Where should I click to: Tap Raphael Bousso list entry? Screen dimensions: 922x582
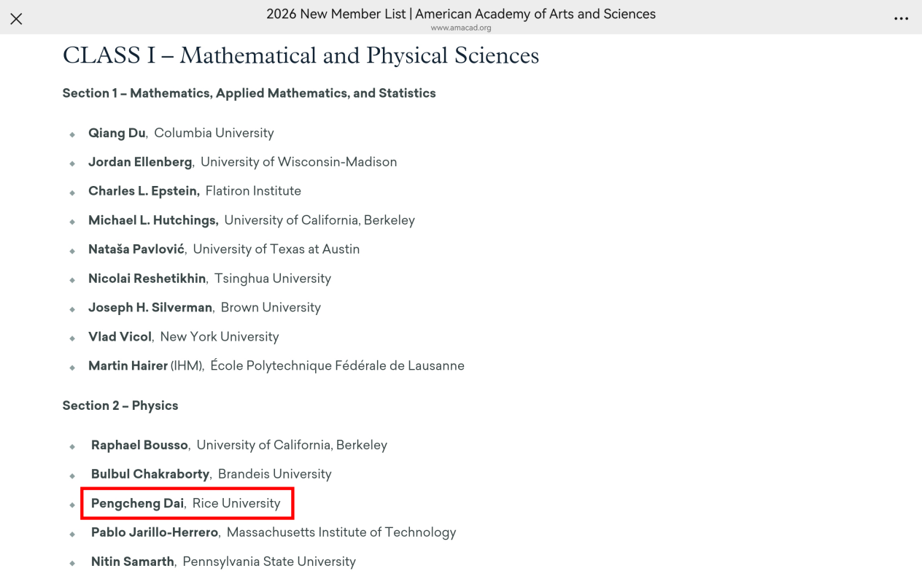click(x=239, y=445)
